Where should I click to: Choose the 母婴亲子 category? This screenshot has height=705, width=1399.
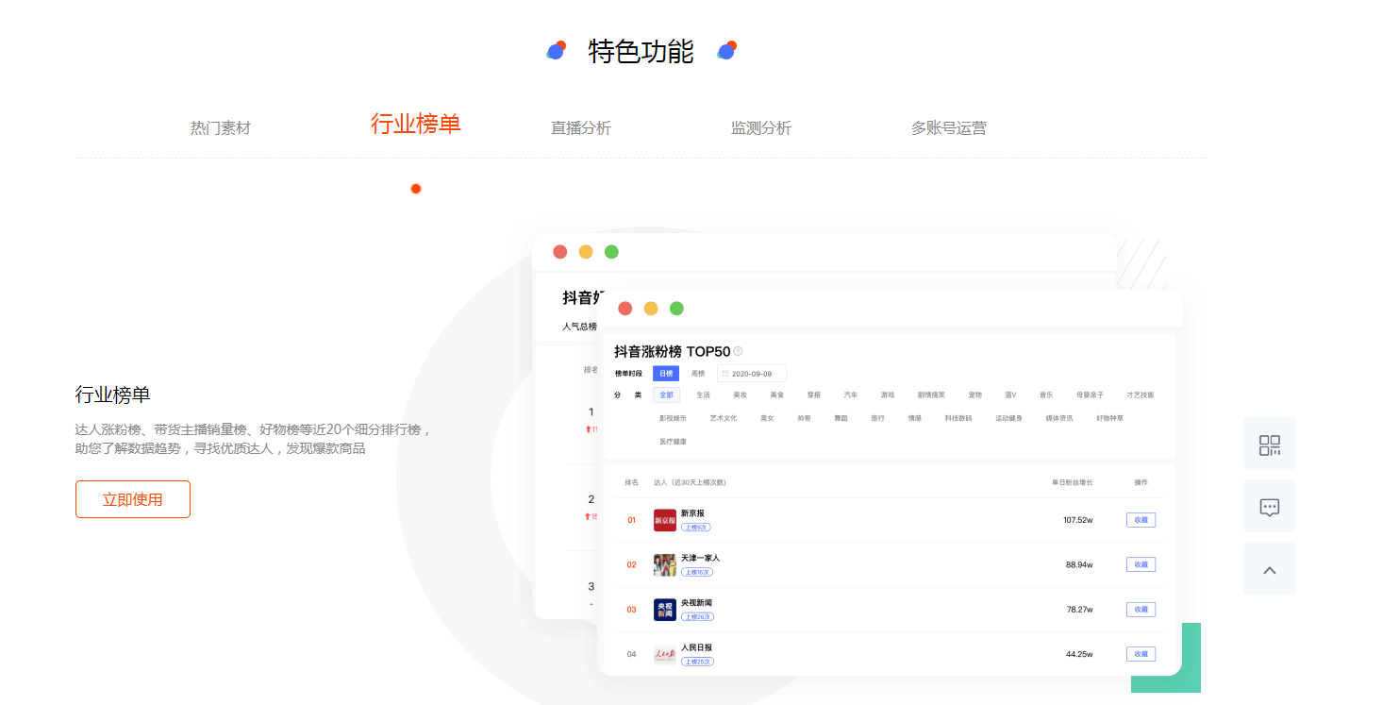(x=1091, y=395)
